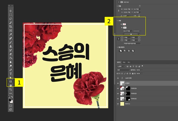Click the first pathfinder combine shapes button

pyautogui.click(x=121, y=51)
